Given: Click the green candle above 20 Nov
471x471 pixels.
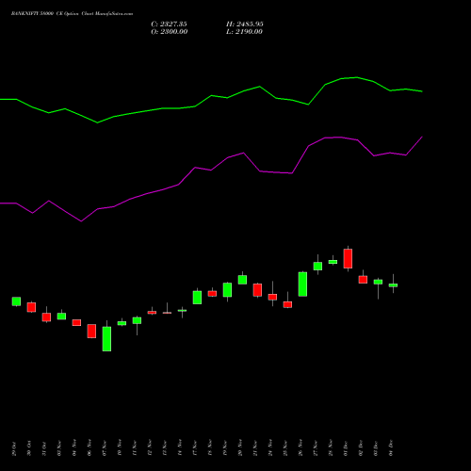Looking at the screenshot, I should point(242,280).
